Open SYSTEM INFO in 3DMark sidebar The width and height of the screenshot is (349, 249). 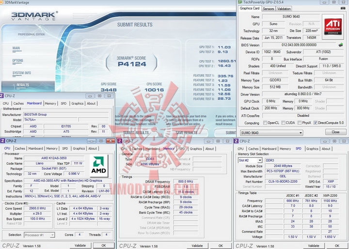[x=22, y=73]
